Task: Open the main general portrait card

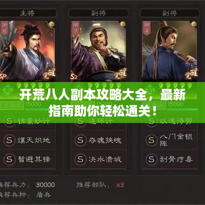Action: 28,51
